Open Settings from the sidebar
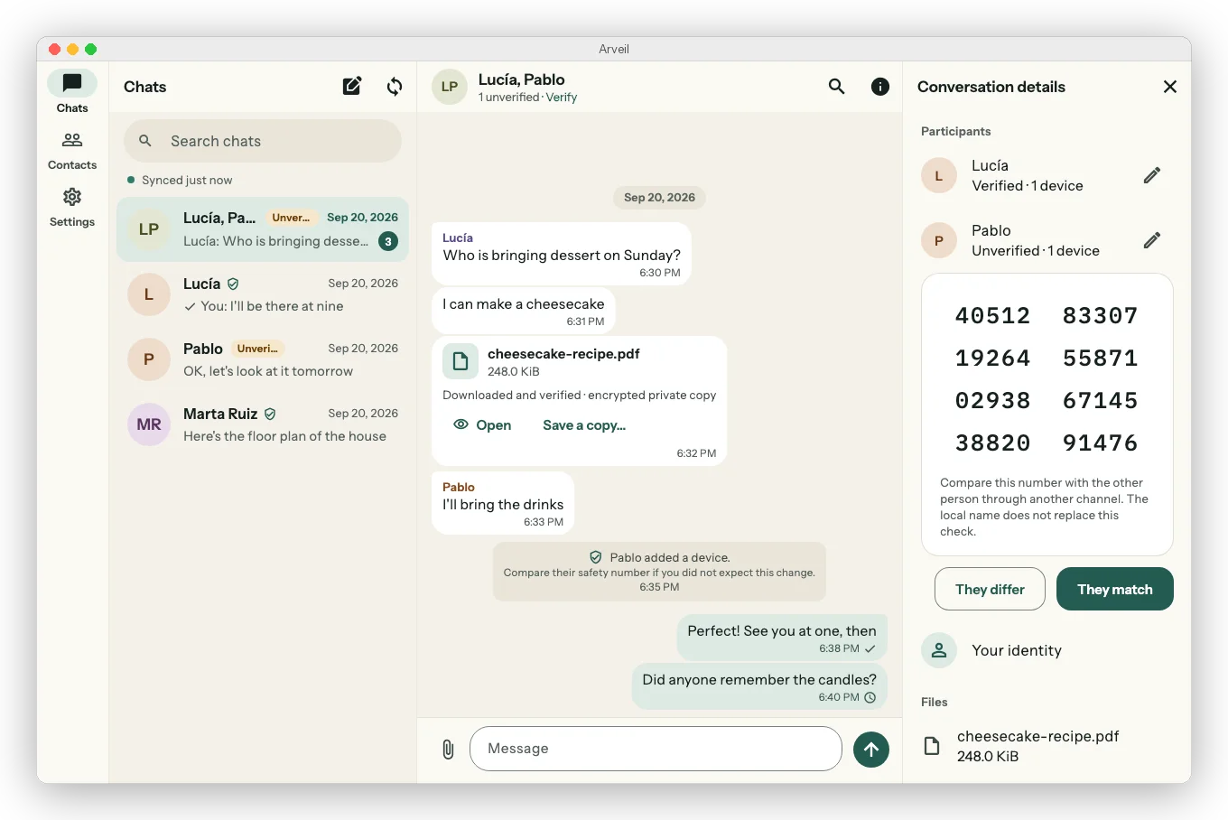Viewport: 1228px width, 820px height. tap(72, 208)
